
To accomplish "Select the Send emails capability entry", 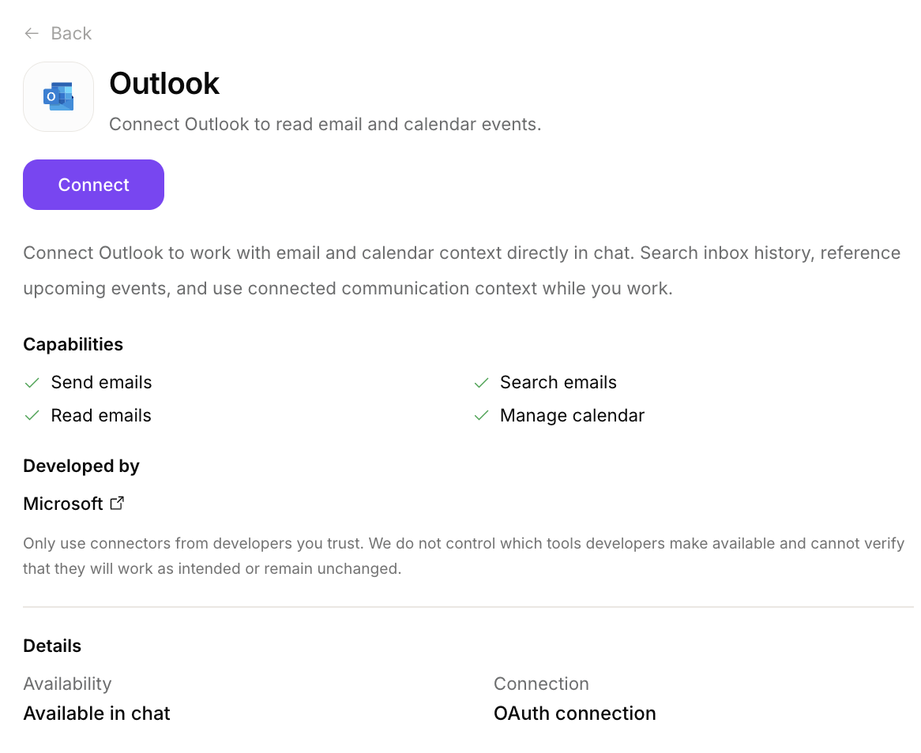I will (101, 382).
